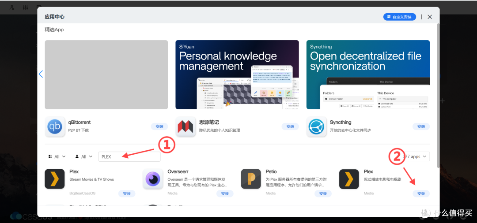The width and height of the screenshot is (477, 223).
Task: Open the account icon in CasaOS top bar
Action: tap(12, 7)
